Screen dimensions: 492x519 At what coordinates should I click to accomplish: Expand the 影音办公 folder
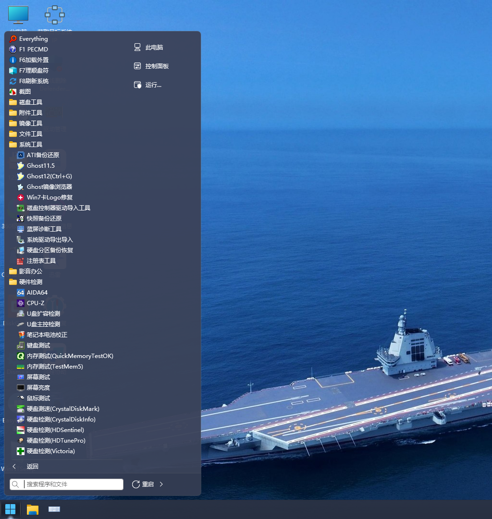click(x=30, y=272)
